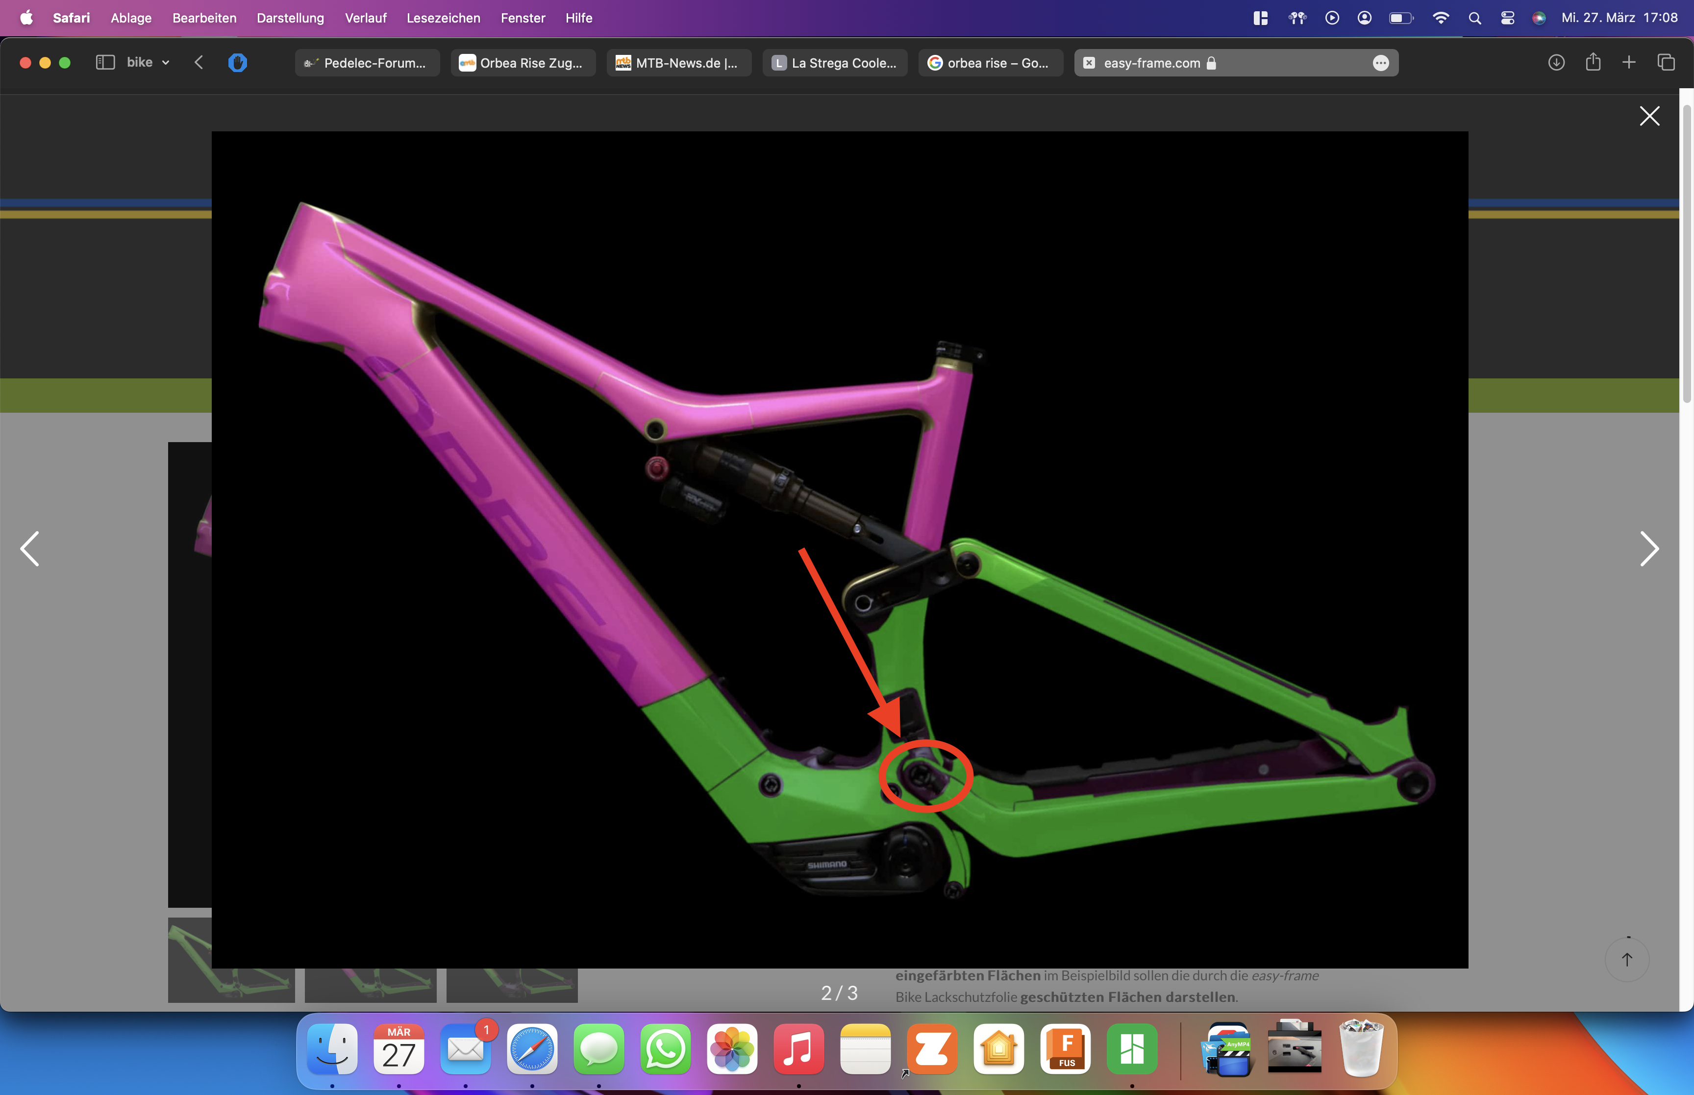The width and height of the screenshot is (1694, 1095).
Task: Click the back navigation arrow
Action: tap(199, 63)
